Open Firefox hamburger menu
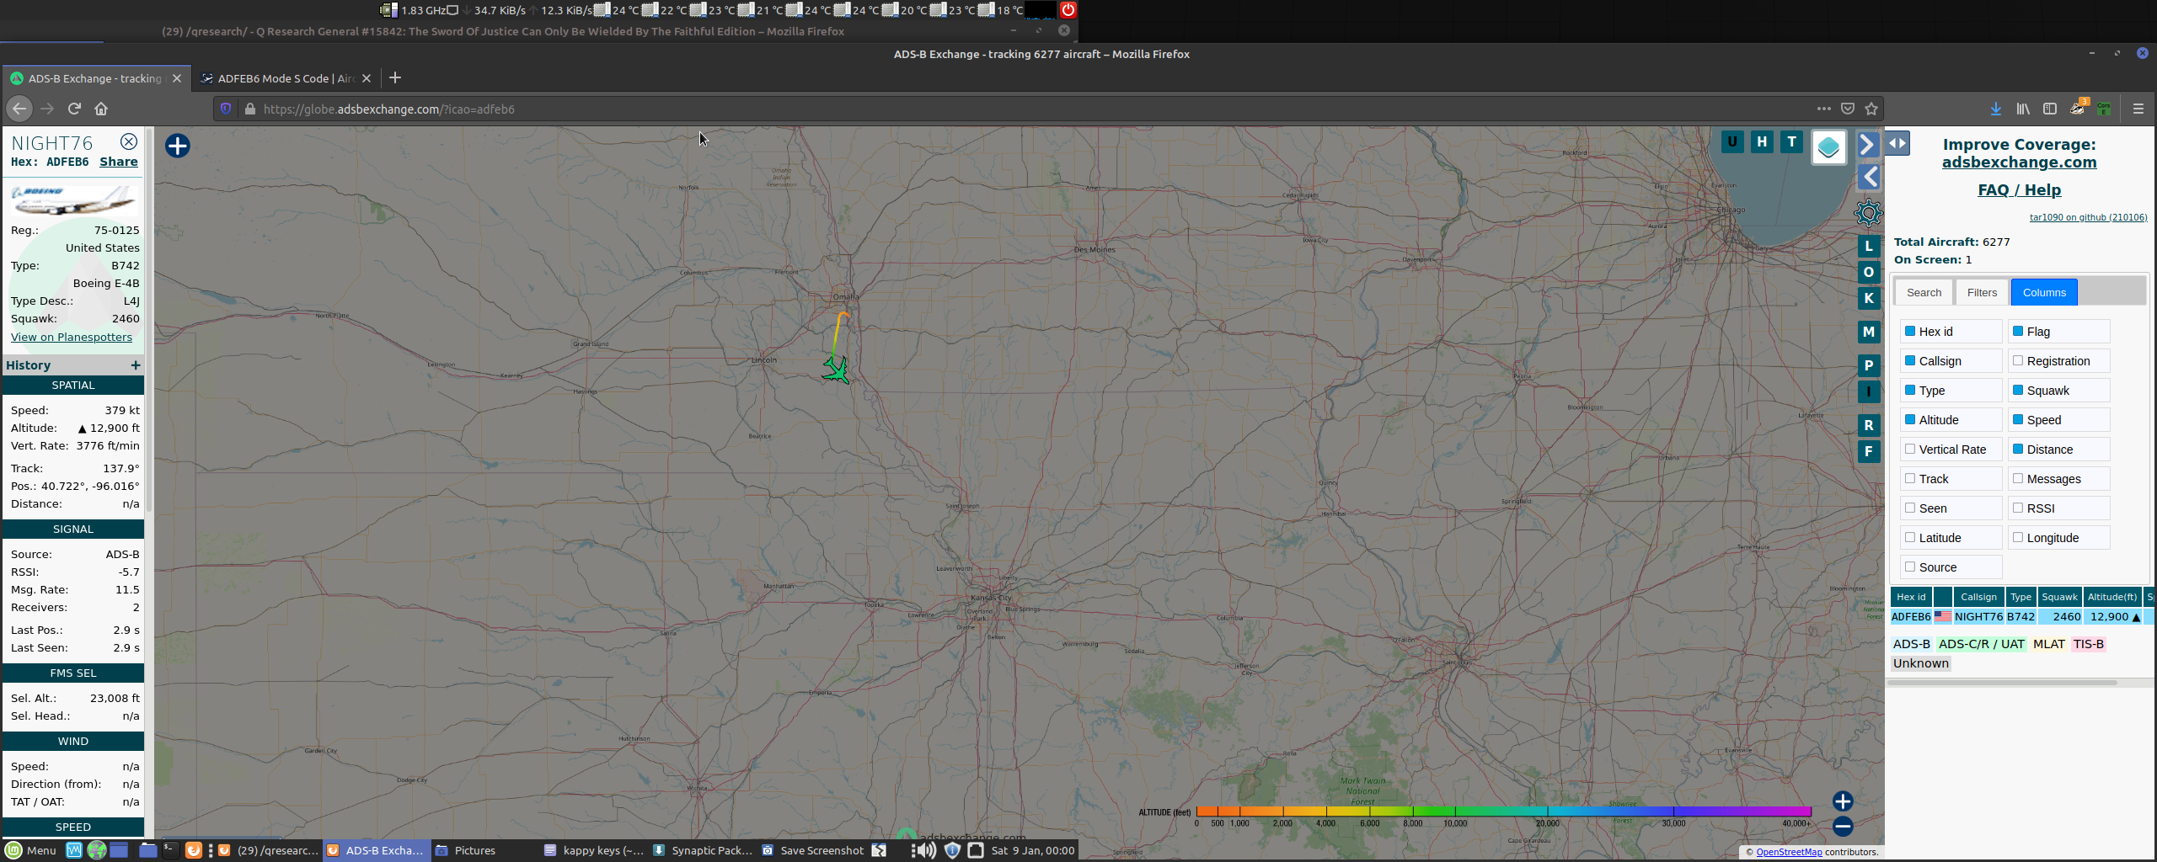Image resolution: width=2157 pixels, height=862 pixels. click(x=2138, y=109)
